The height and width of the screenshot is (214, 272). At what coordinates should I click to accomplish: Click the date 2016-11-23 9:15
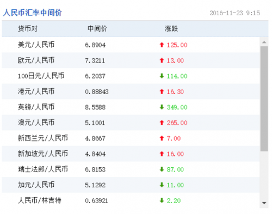234,13
